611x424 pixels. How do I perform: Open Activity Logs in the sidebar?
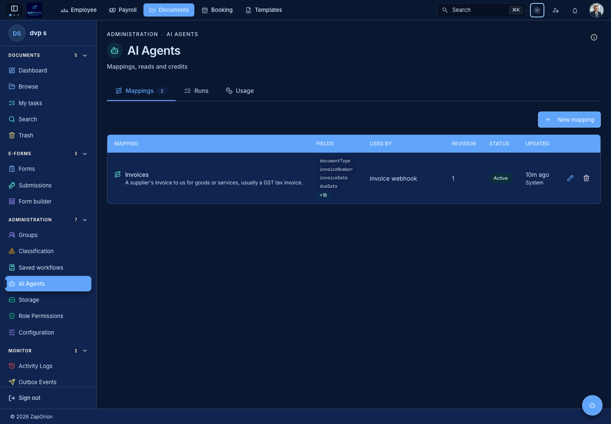pos(48,366)
